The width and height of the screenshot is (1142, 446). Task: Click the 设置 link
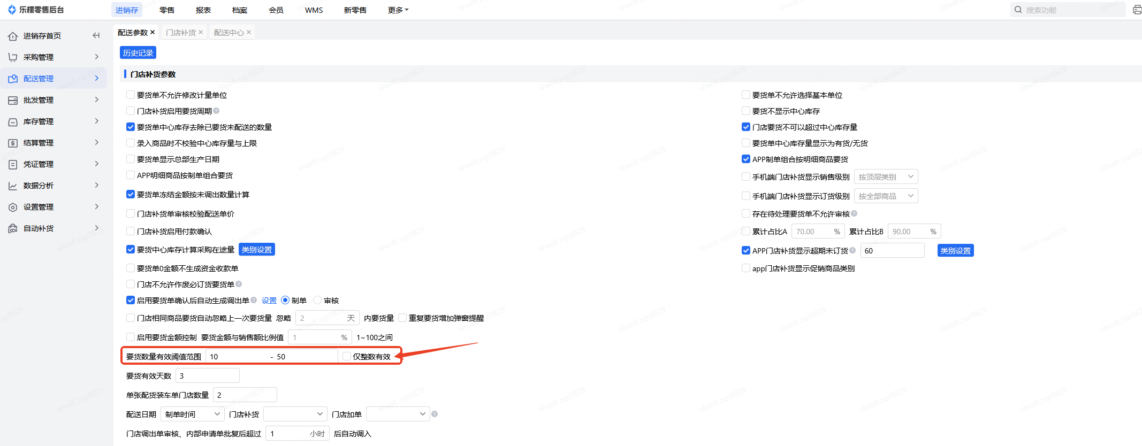[269, 301]
